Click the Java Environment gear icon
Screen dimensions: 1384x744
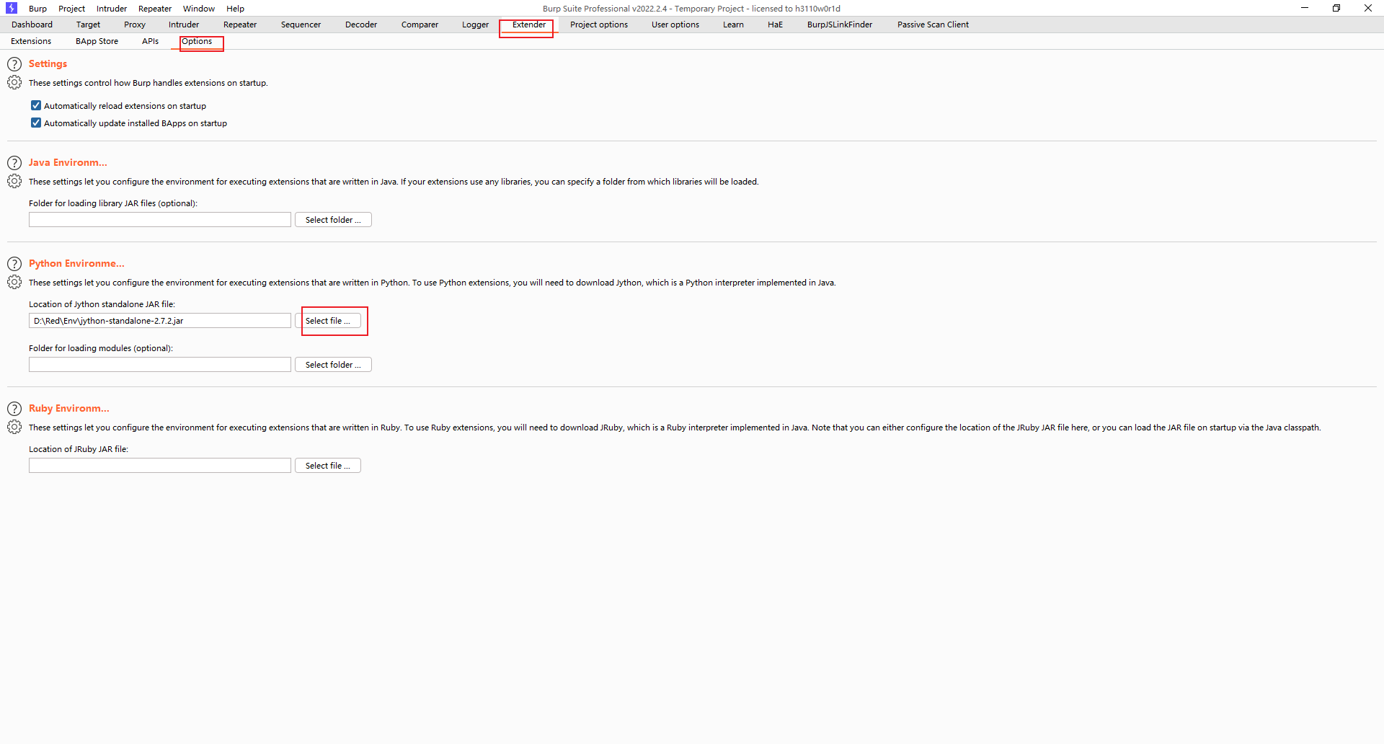pyautogui.click(x=14, y=181)
